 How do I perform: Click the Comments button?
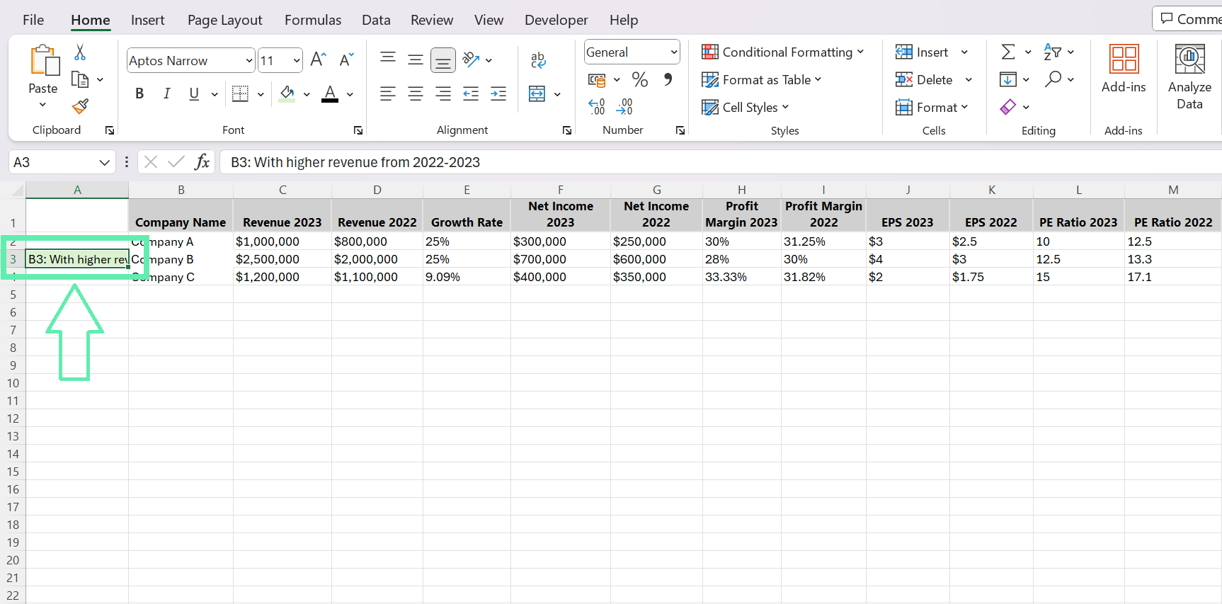pos(1189,18)
